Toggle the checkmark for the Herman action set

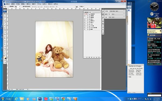click(85, 28)
